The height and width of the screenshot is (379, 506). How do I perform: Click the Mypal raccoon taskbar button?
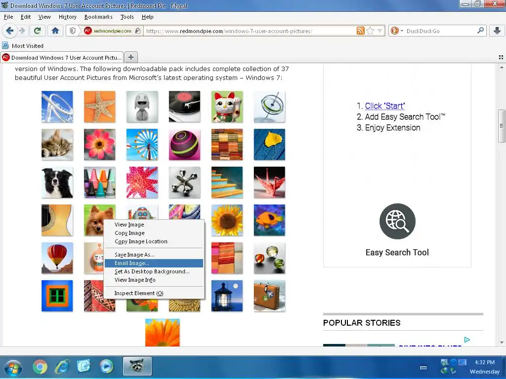(x=137, y=366)
